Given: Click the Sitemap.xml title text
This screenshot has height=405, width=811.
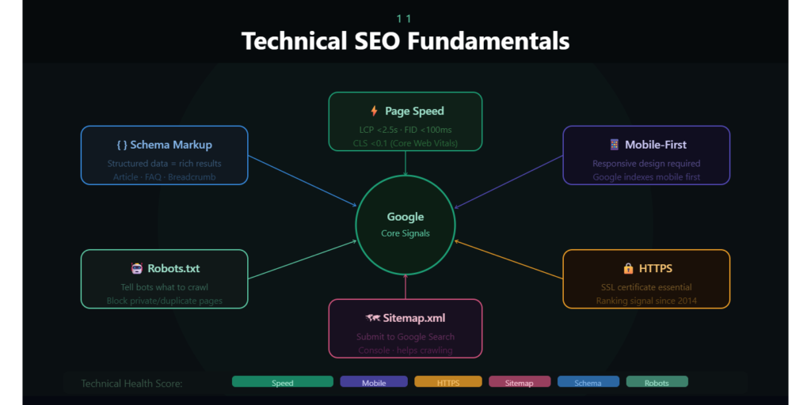Looking at the screenshot, I should [414, 318].
